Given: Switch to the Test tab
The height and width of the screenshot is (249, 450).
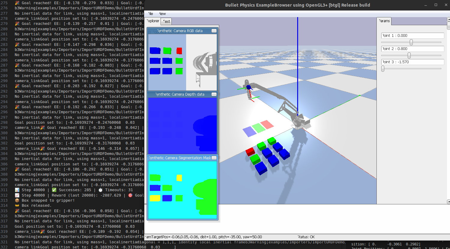Looking at the screenshot, I should coord(166,21).
